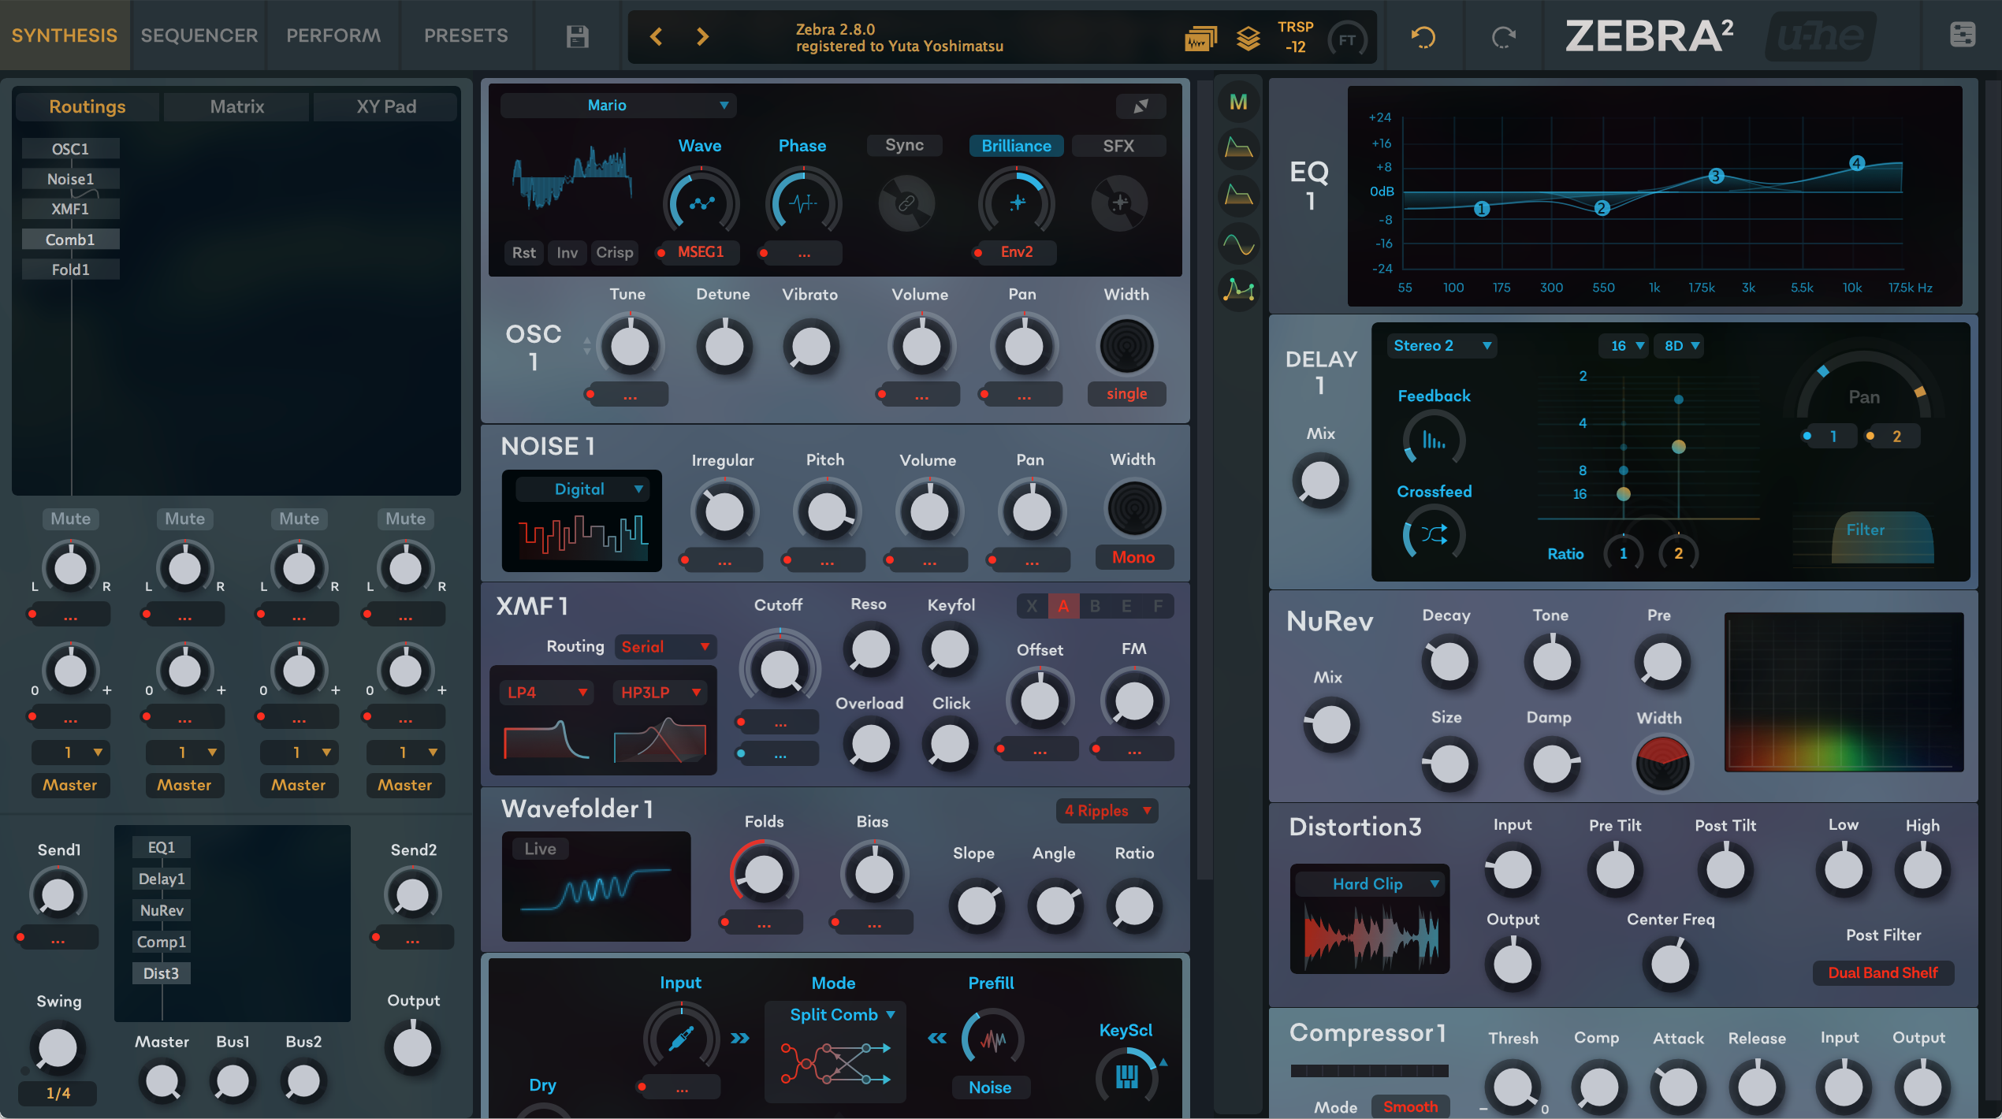Click the single width mode button

1126,394
